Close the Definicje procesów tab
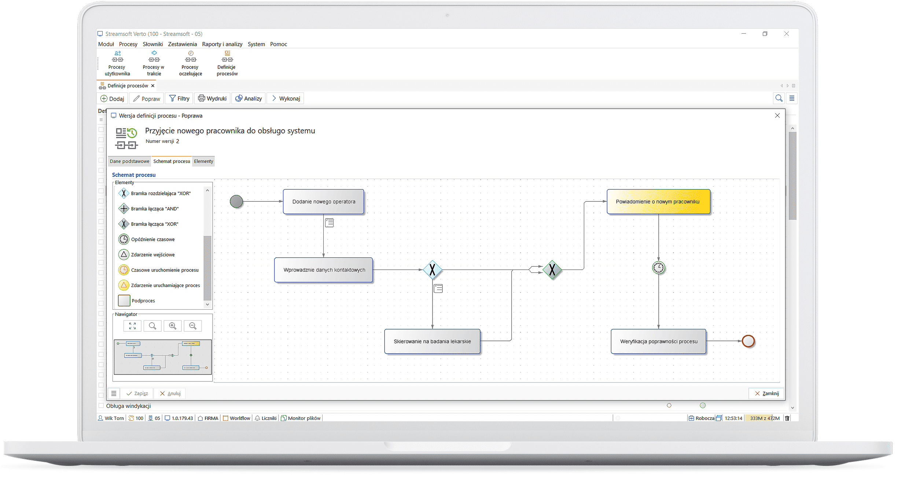Viewport: 898px width, 488px height. pyautogui.click(x=153, y=86)
